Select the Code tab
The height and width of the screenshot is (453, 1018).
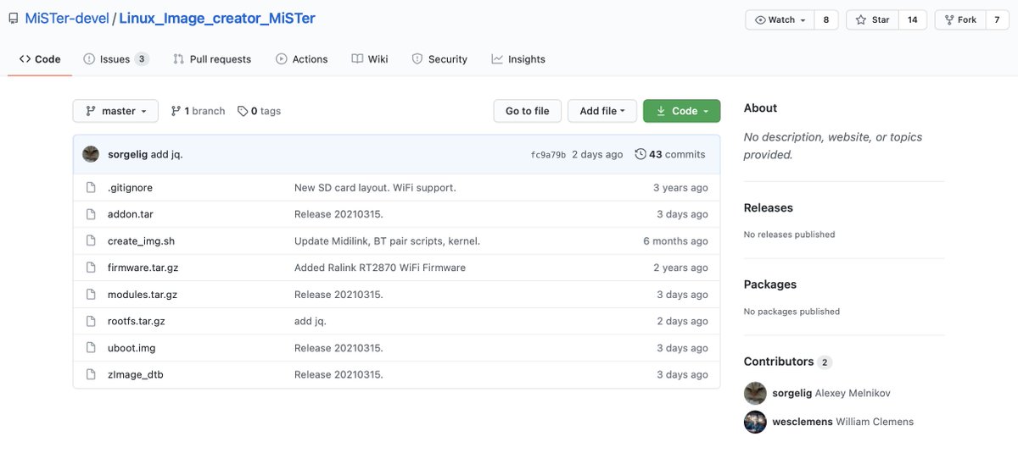40,59
